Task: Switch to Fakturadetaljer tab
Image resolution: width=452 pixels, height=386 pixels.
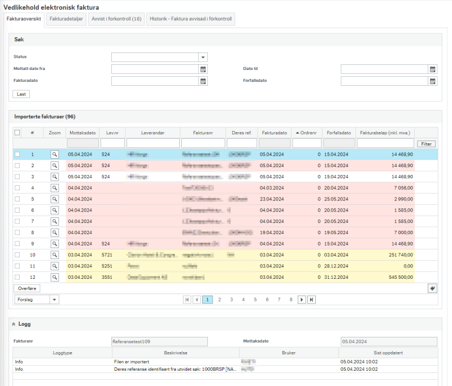Action: pos(66,19)
